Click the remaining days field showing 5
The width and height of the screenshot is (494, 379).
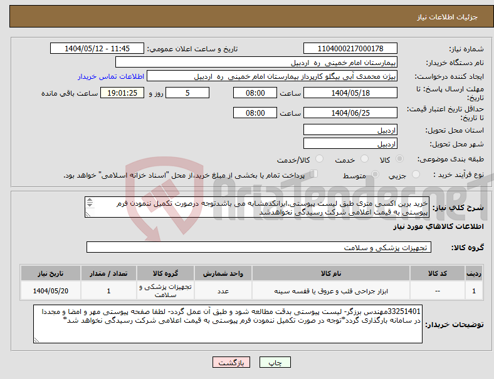click(187, 93)
